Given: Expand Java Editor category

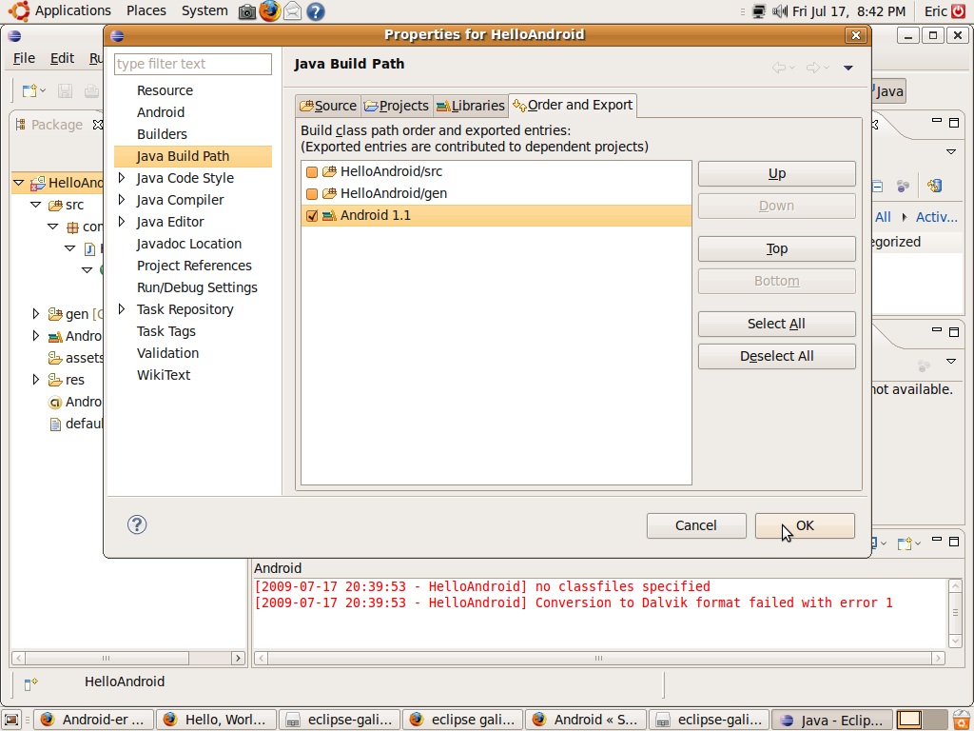Looking at the screenshot, I should pos(122,221).
